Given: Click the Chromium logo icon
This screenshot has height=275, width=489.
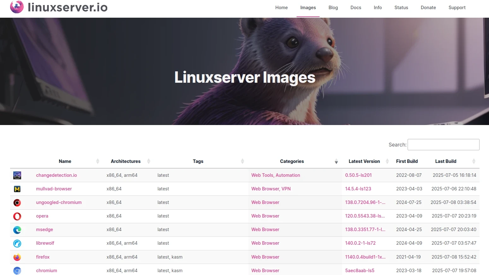Looking at the screenshot, I should coord(17,271).
